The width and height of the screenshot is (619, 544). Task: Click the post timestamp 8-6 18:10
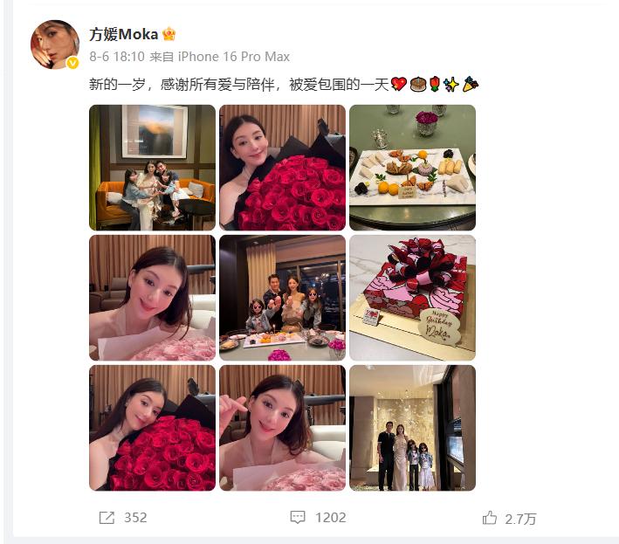[x=117, y=57]
